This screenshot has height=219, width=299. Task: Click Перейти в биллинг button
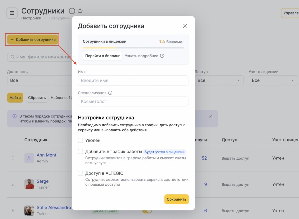[x=102, y=56]
